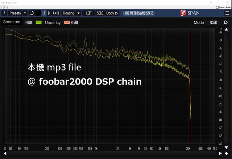
Task: Expand the Routing dropdown menu
Action: pos(71,13)
